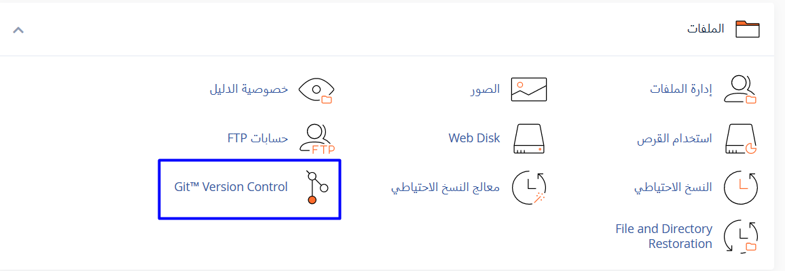Click the Backup clock icon
The width and height of the screenshot is (785, 271).
740,188
